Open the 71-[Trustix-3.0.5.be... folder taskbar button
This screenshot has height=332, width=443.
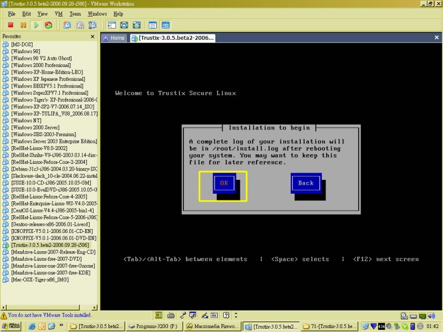coord(329,326)
